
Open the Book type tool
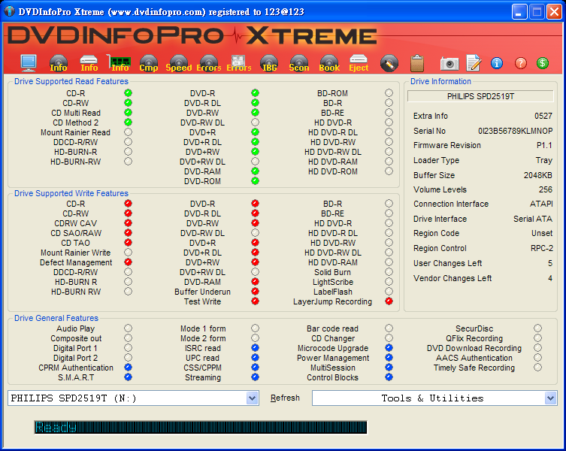329,63
